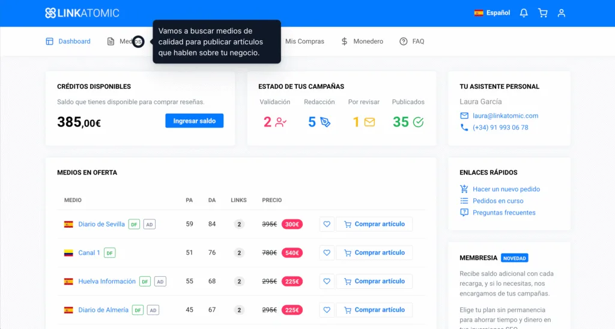Click the DF badge on Diario de Almería
The width and height of the screenshot is (615, 329).
[138, 310]
